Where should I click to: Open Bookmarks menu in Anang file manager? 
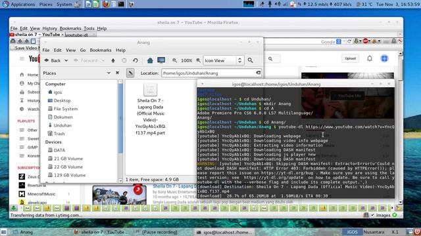point(101,50)
